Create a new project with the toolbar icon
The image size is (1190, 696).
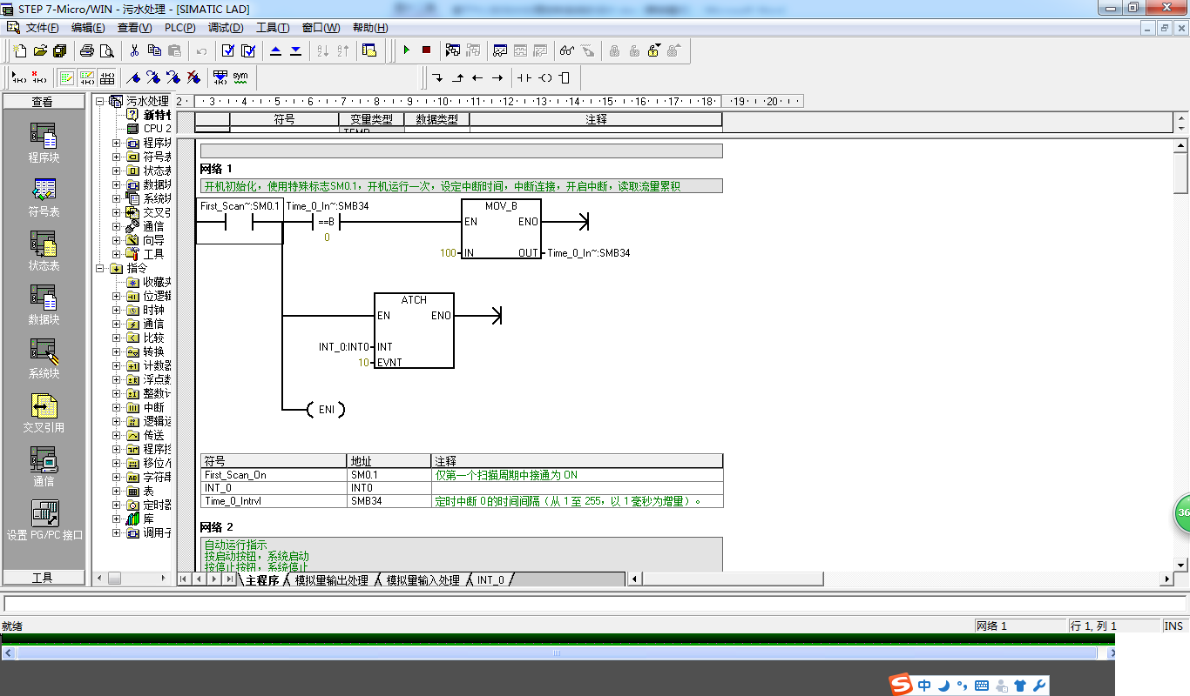click(20, 50)
